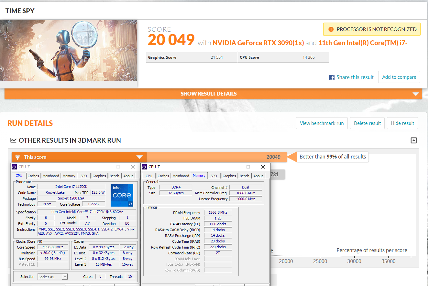Expand the This score dropdown arrow
428x286 pixels.
click(x=139, y=157)
